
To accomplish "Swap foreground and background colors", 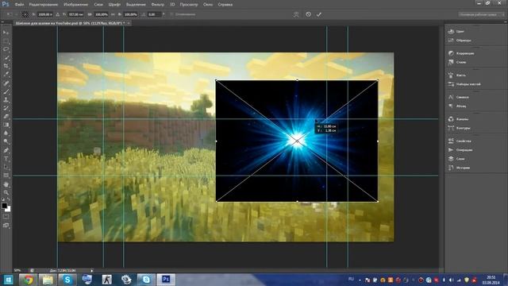I will point(9,199).
